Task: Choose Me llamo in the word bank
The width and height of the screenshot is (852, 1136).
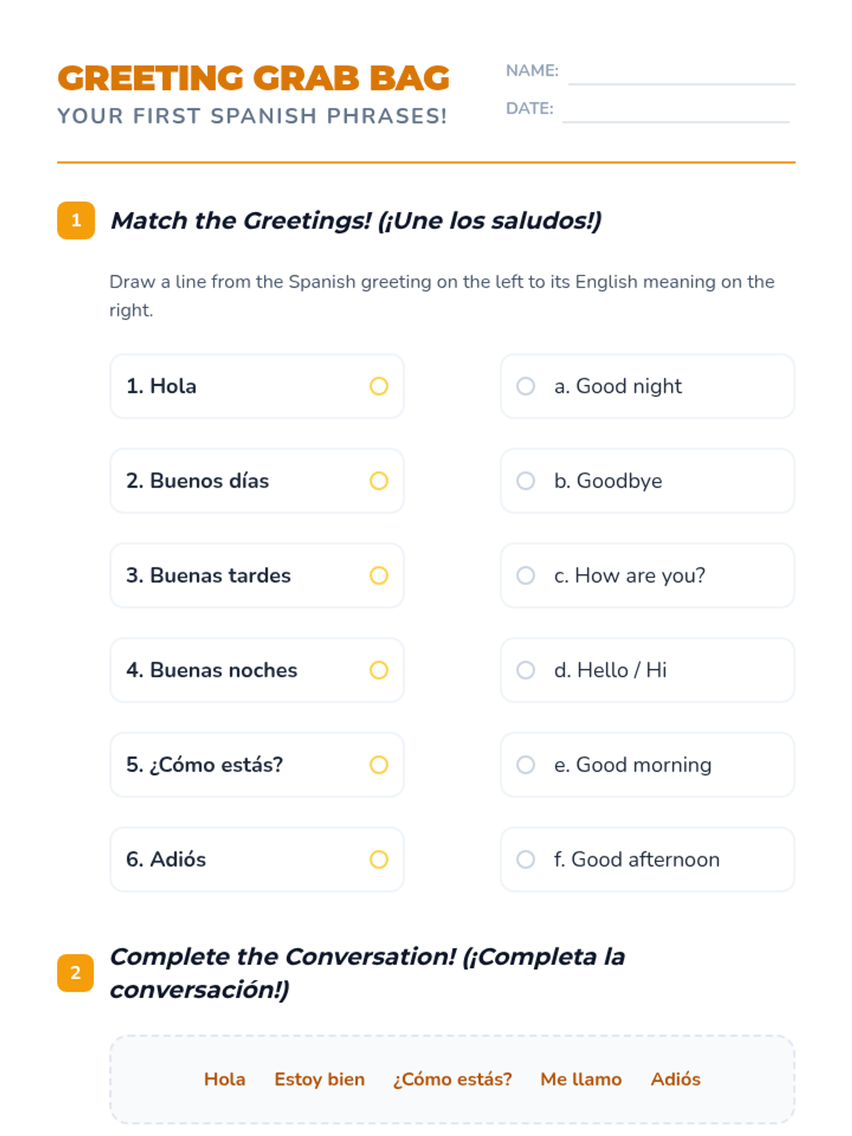Action: [x=581, y=1079]
